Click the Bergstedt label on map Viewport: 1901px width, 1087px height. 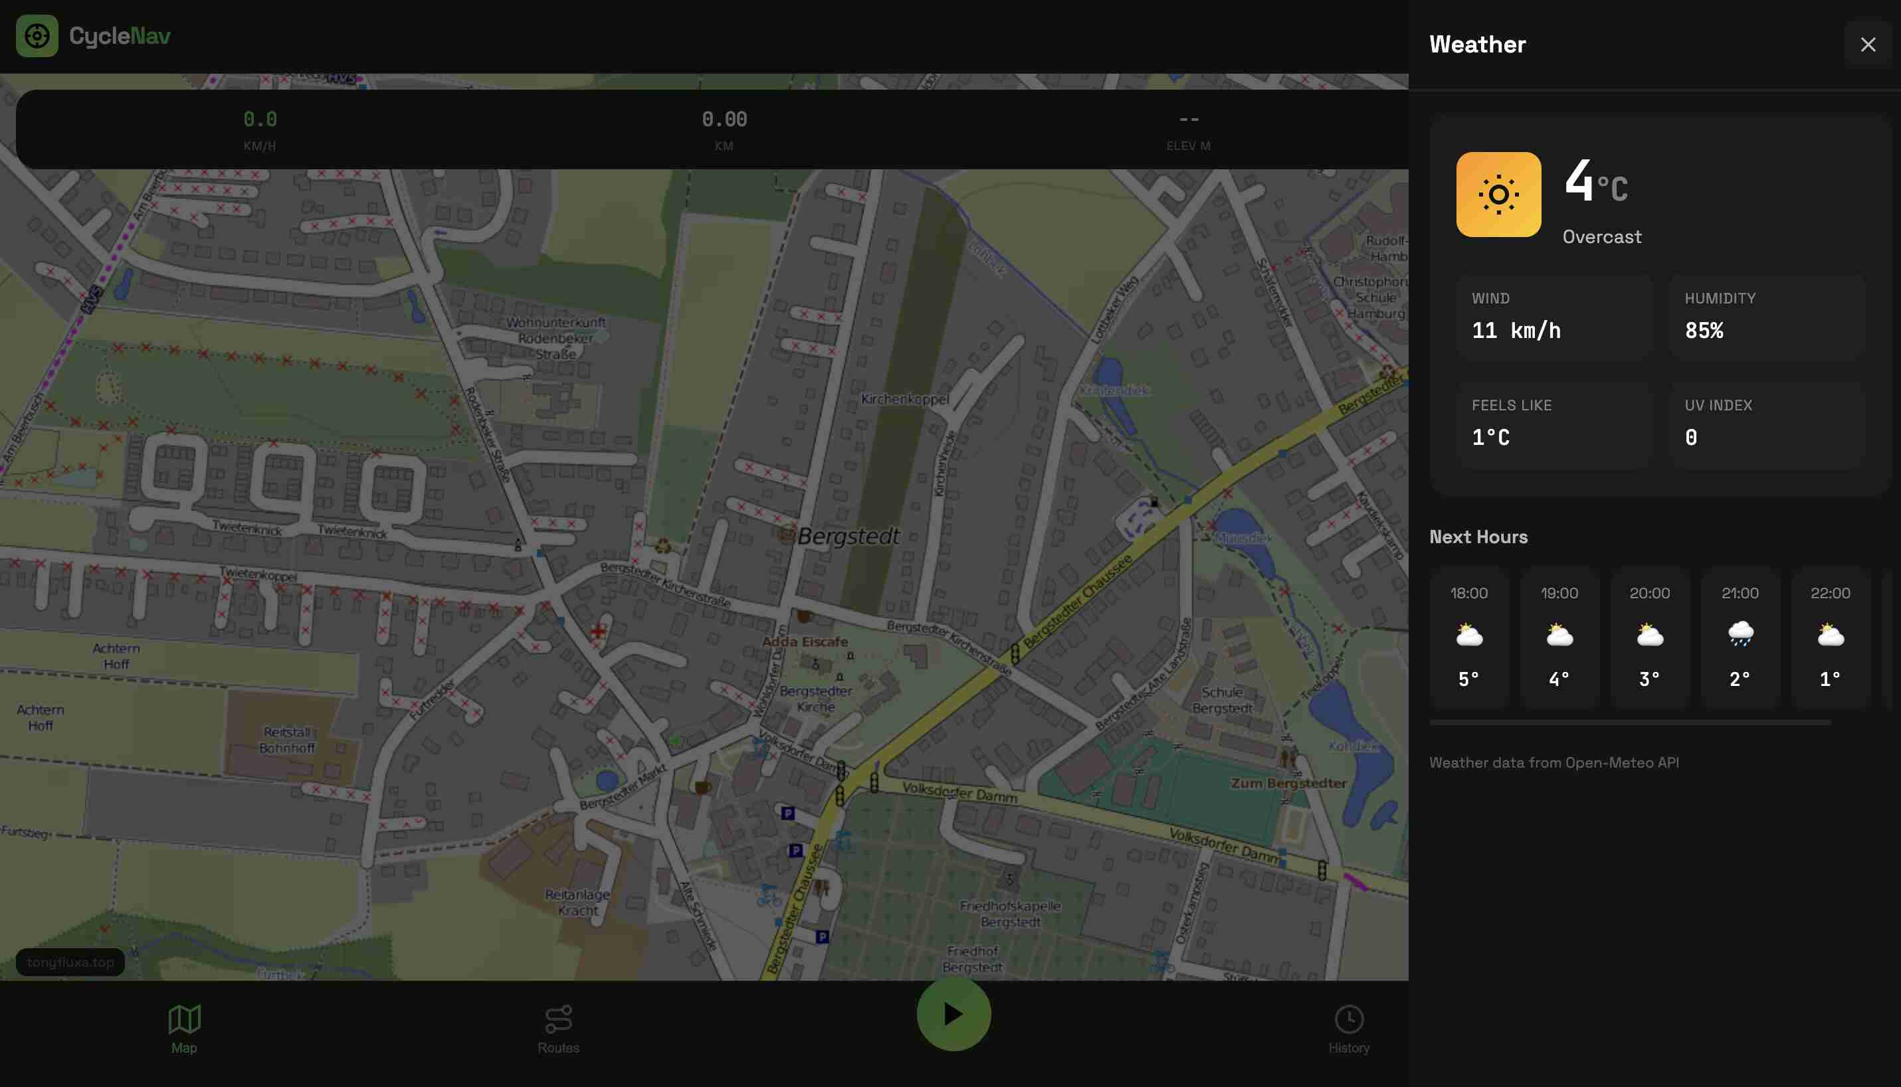point(848,536)
